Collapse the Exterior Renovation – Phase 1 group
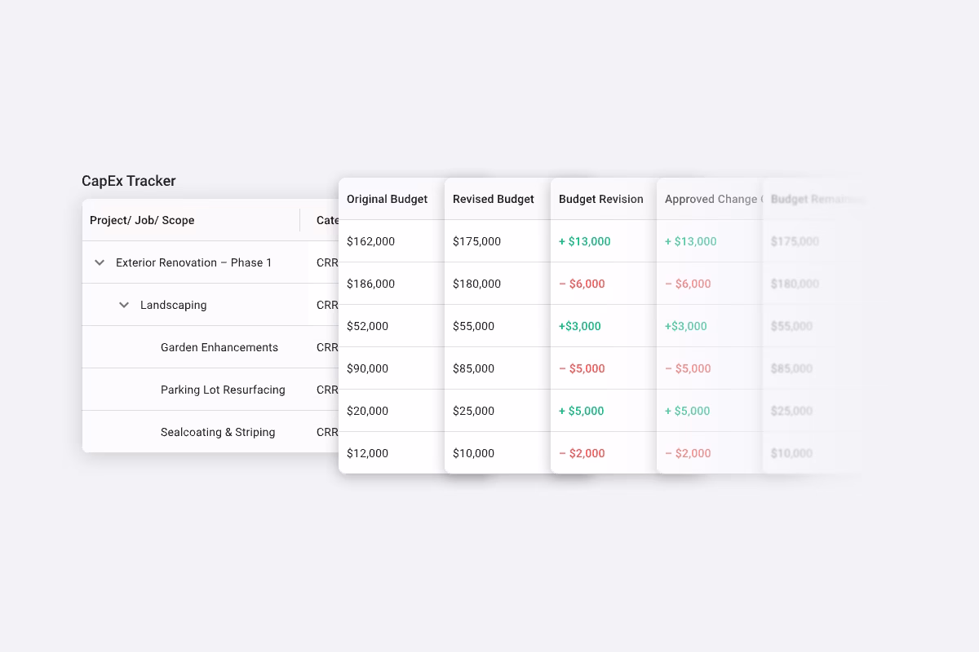Viewport: 979px width, 652px height. 99,262
